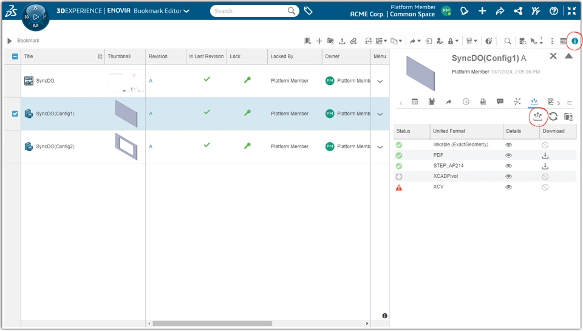Click the link chain icon in toolbar

click(353, 41)
